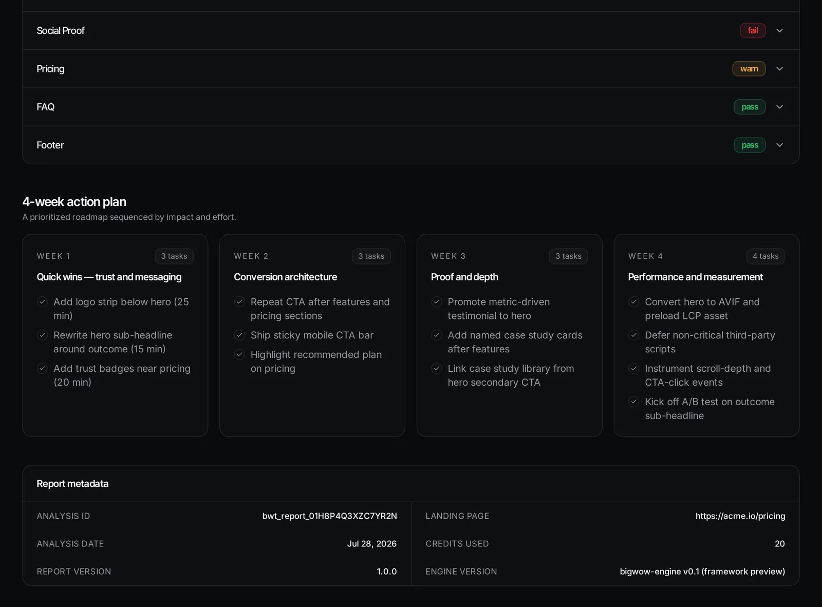This screenshot has height=607, width=822.
Task: Check off Convert hero to AVIF task
Action: pyautogui.click(x=634, y=302)
